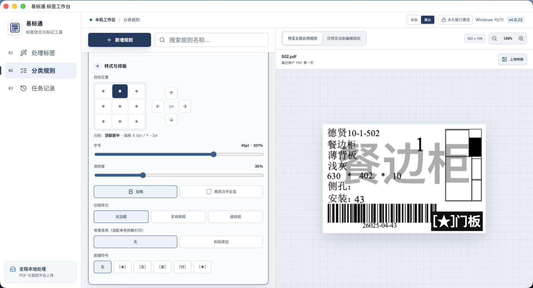Click the 163 × 109 size badge
533x288 pixels.
pyautogui.click(x=475, y=39)
